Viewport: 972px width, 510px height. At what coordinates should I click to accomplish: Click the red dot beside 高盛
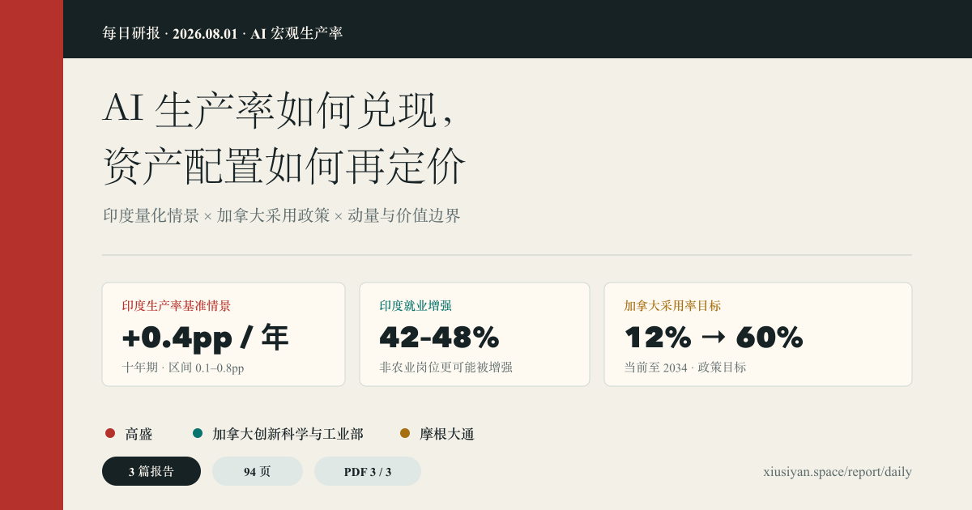pos(110,433)
